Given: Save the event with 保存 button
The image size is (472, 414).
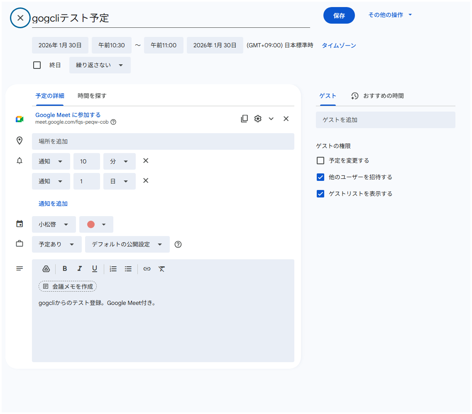Looking at the screenshot, I should [339, 15].
